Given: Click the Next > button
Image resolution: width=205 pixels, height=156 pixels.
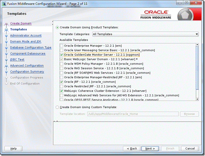Looking at the screenshot, I should 150,149.
